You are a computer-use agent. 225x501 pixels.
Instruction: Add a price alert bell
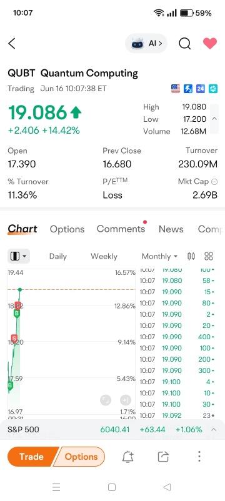[128, 457]
